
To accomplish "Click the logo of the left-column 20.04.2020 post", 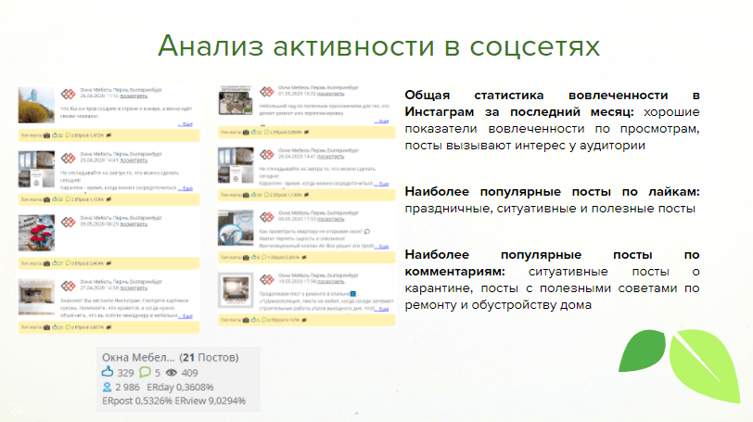I will [x=69, y=158].
